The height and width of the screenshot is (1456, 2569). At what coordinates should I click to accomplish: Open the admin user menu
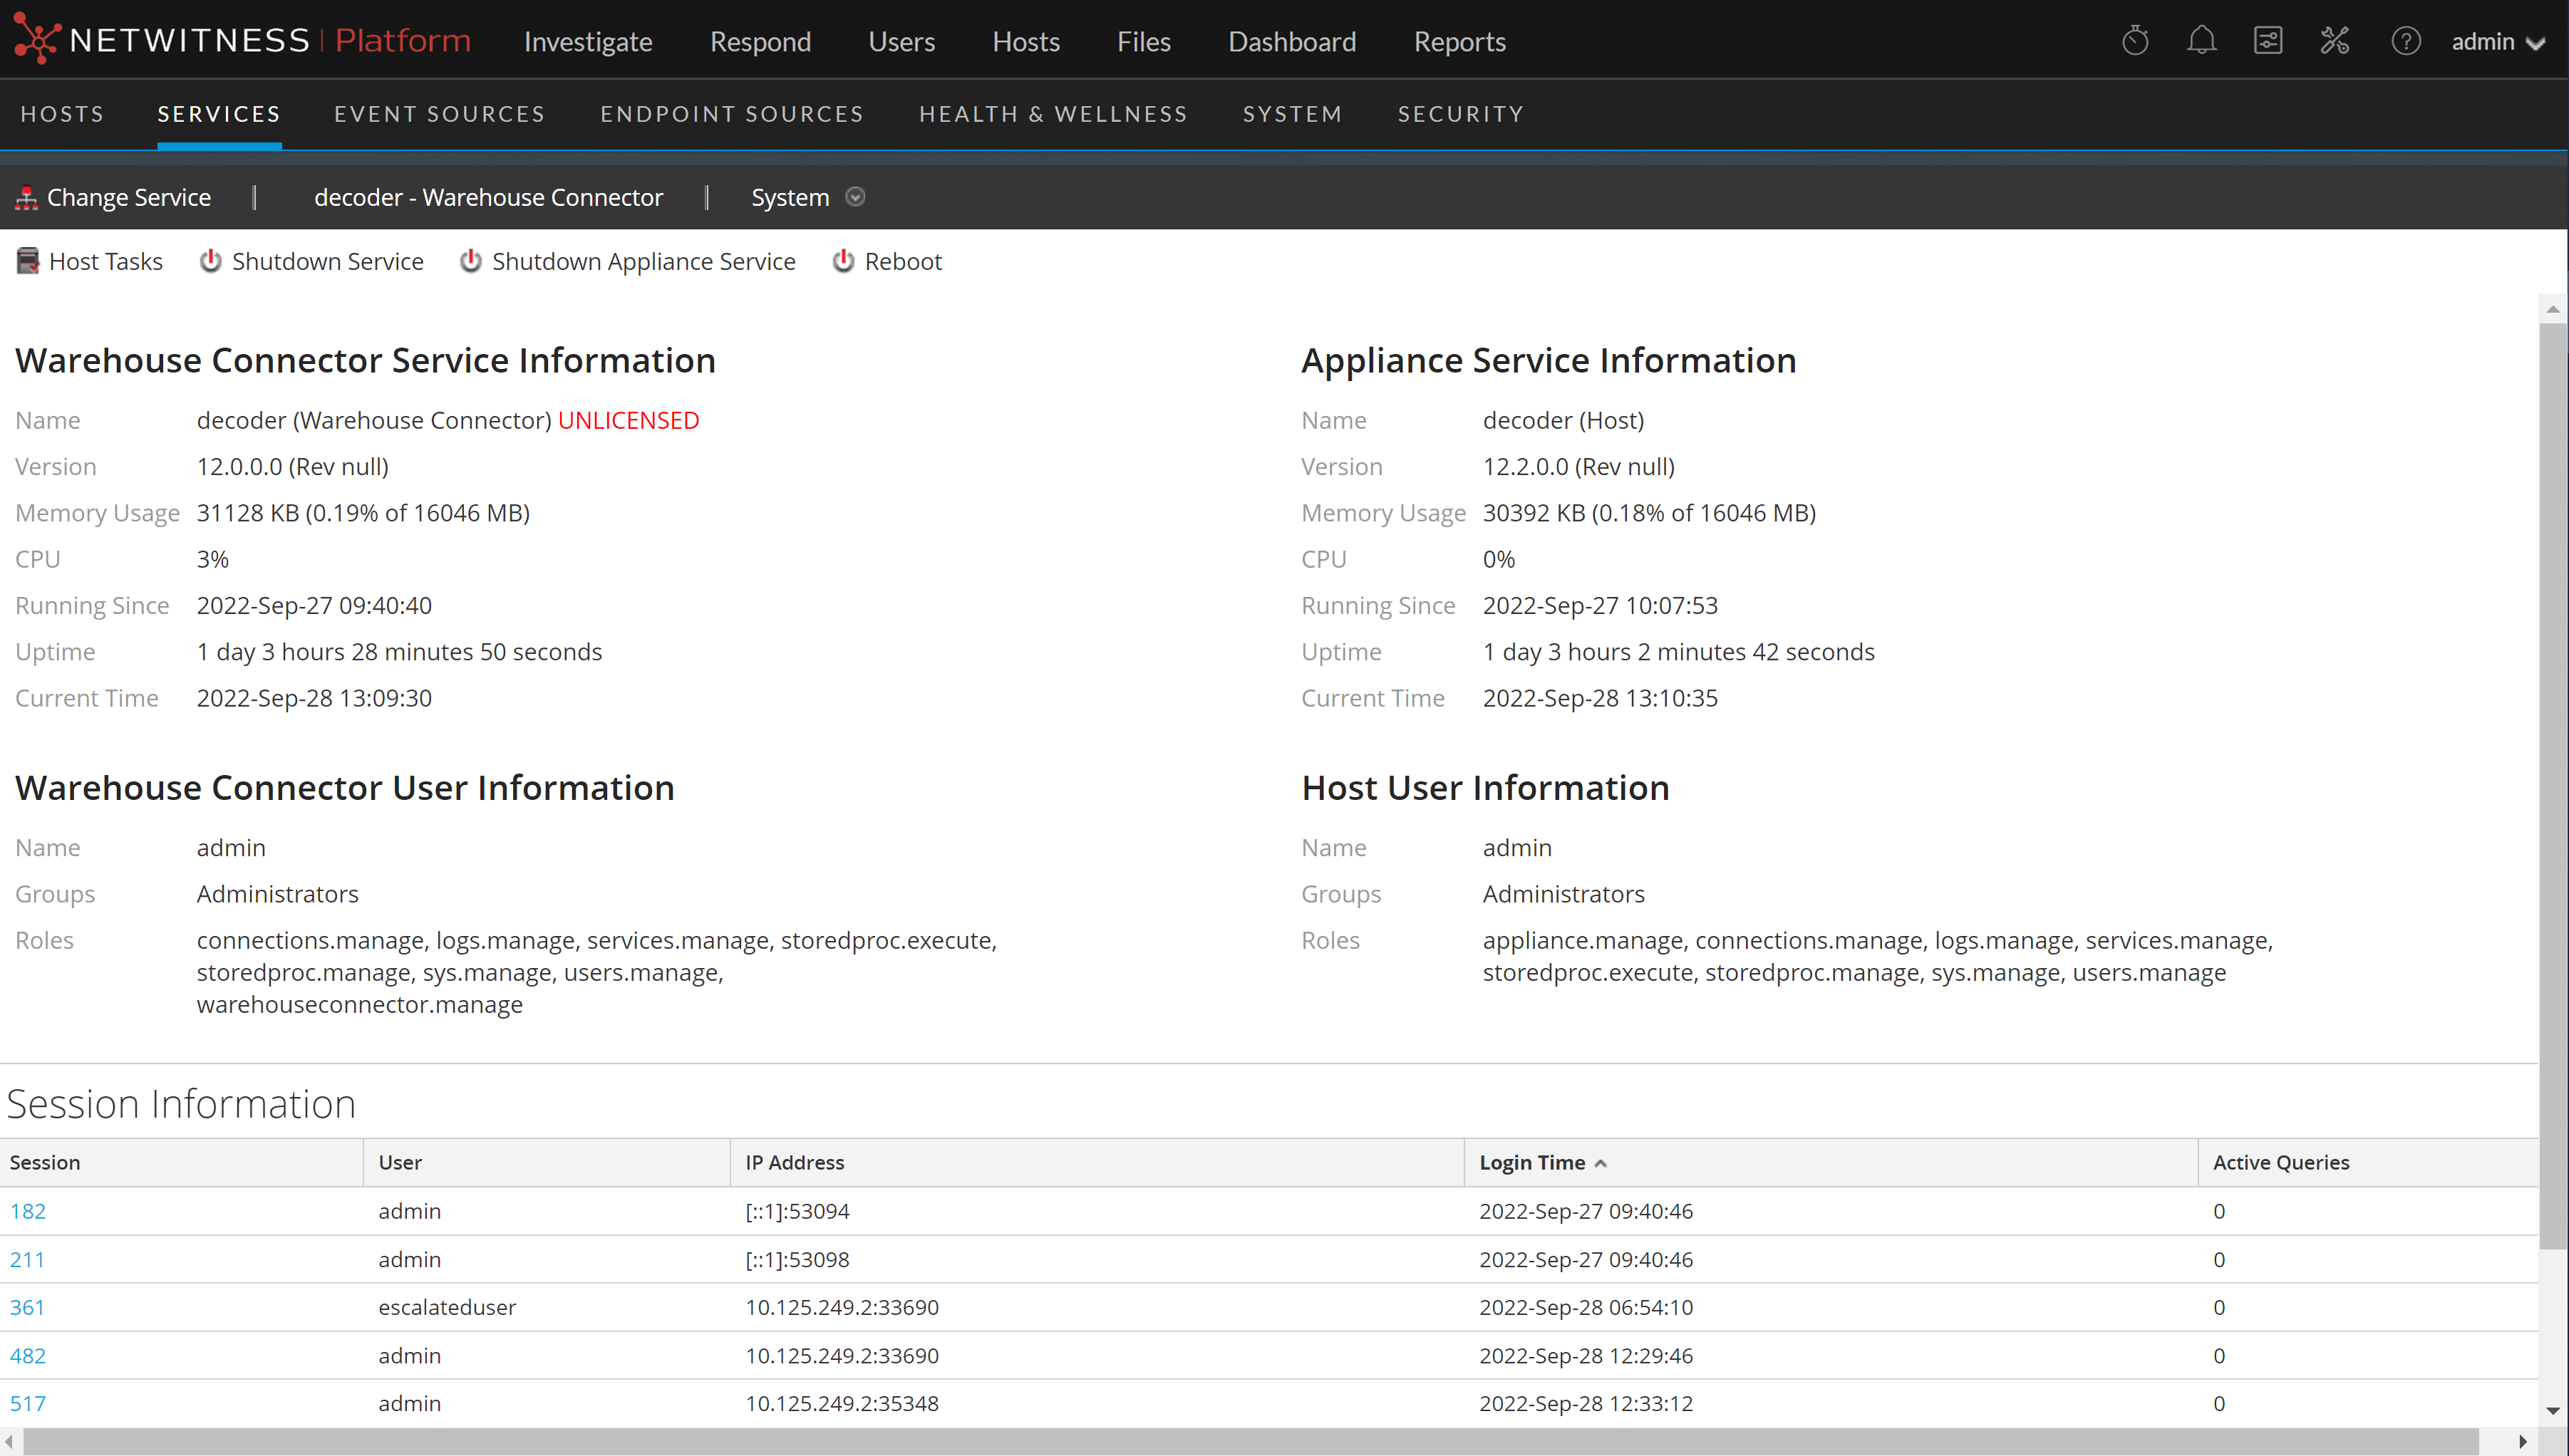[2496, 42]
